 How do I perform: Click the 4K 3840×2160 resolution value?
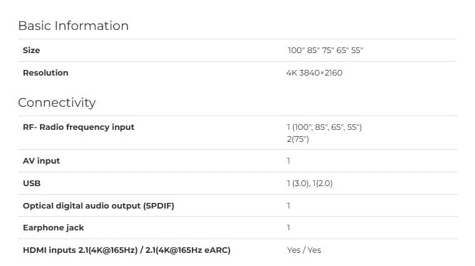pyautogui.click(x=314, y=72)
